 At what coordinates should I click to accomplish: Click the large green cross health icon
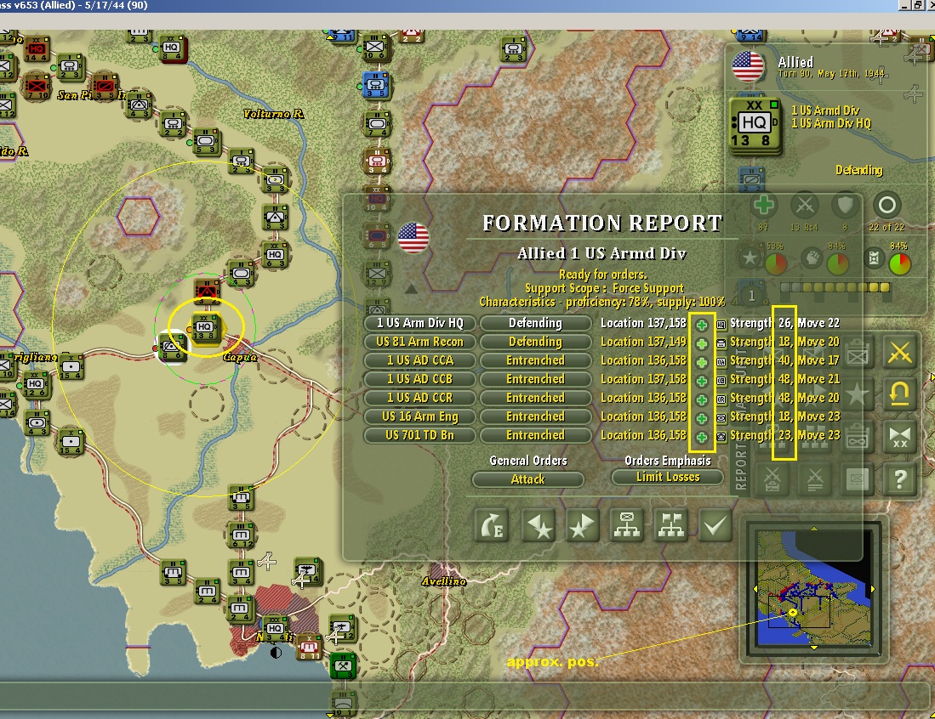pyautogui.click(x=763, y=206)
